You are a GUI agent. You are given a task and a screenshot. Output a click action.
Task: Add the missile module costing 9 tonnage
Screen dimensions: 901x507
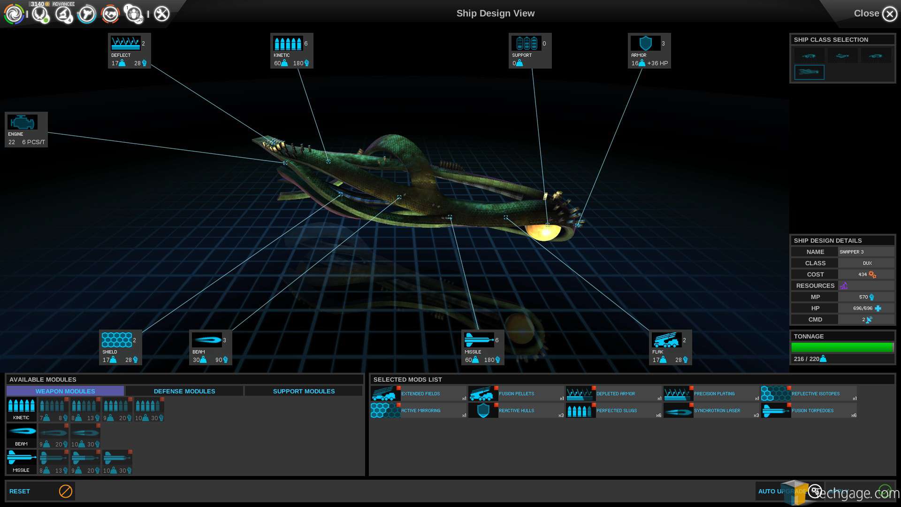85,462
